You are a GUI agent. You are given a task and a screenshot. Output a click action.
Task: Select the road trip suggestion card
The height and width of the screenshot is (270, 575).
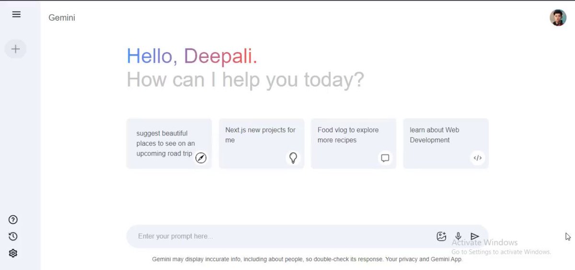click(169, 144)
